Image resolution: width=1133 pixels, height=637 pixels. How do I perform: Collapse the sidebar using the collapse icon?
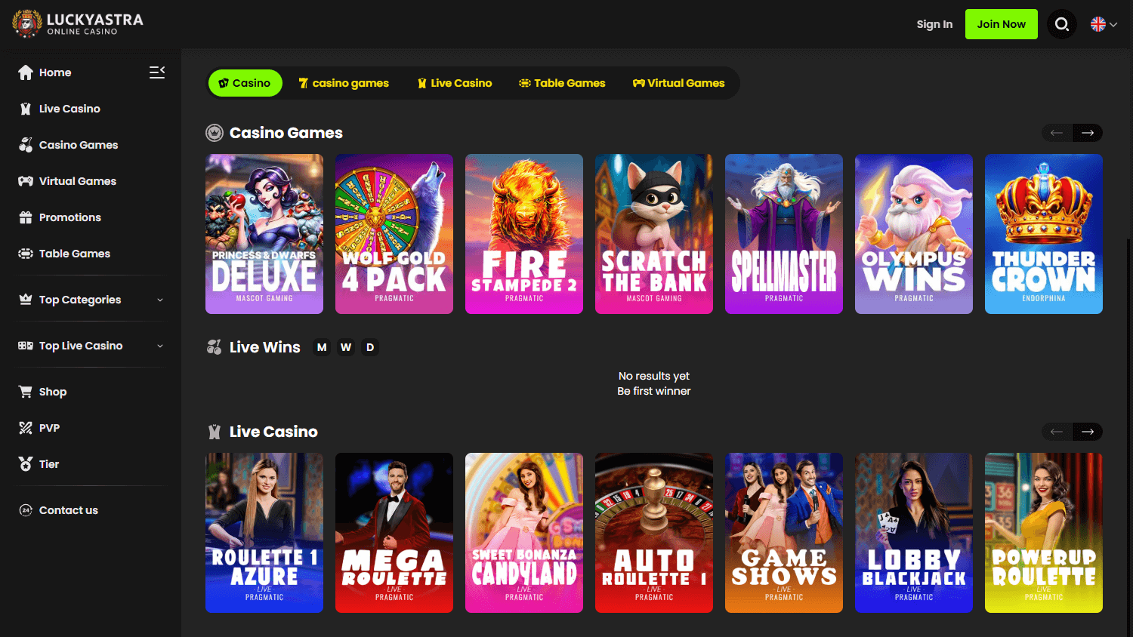pyautogui.click(x=156, y=72)
